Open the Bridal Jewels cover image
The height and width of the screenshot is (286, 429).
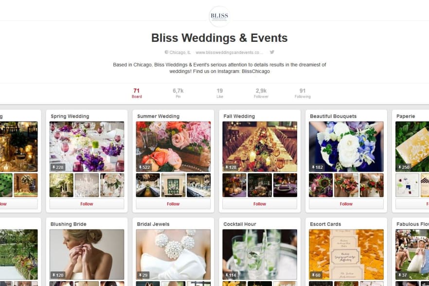[173, 254]
